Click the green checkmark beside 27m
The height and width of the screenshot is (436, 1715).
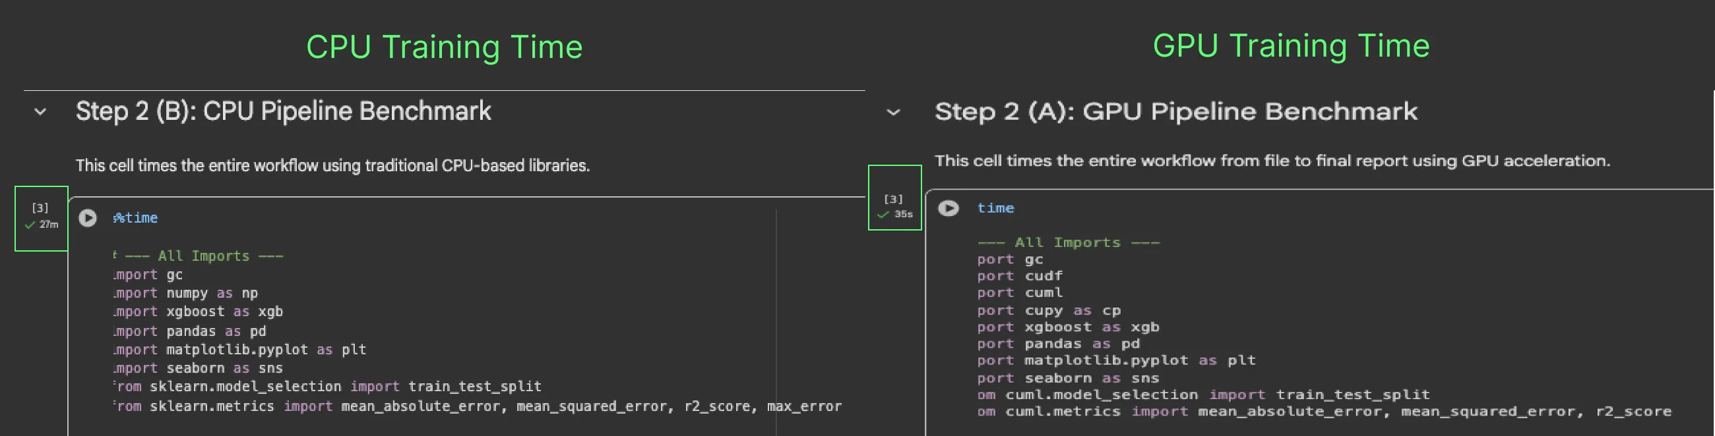(x=29, y=225)
